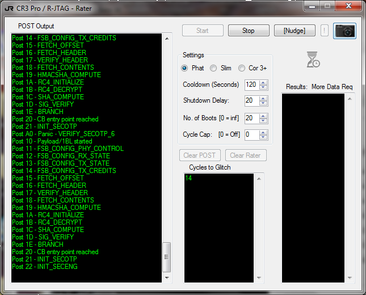Decrease the Shutdown Delay value
Image resolution: width=366 pixels, height=295 pixels.
point(263,103)
